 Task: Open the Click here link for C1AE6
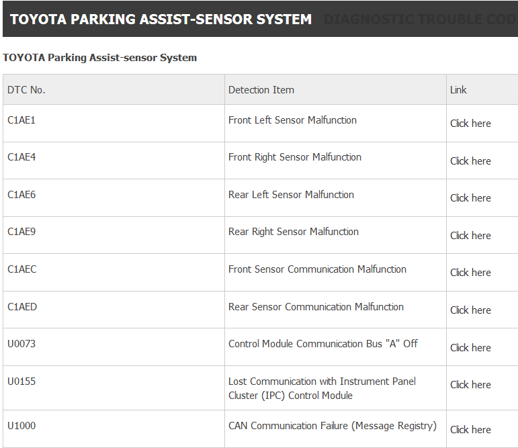pos(470,198)
